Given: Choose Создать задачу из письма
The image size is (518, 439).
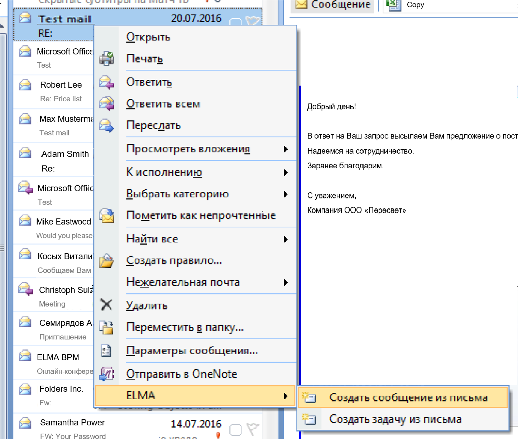Looking at the screenshot, I should [x=395, y=419].
